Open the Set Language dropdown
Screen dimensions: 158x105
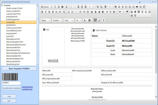click(x=115, y=12)
